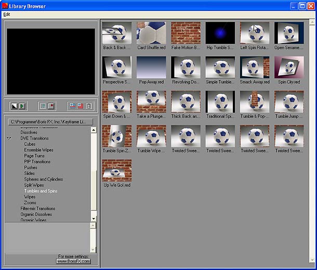
Task: Click the blue-red icon left of the trash can
Action: coord(80,106)
